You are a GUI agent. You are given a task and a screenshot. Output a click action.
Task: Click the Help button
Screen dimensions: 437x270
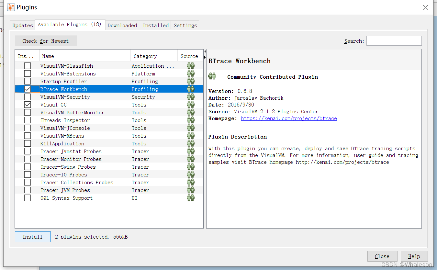click(414, 256)
